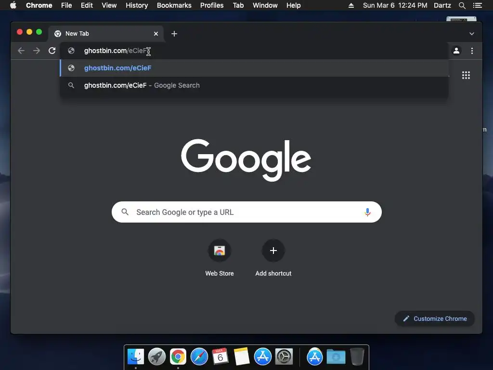Open the Google apps grid
493x370 pixels.
(466, 75)
